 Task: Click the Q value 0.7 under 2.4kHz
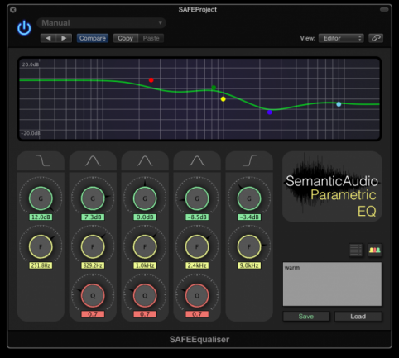coord(197,314)
